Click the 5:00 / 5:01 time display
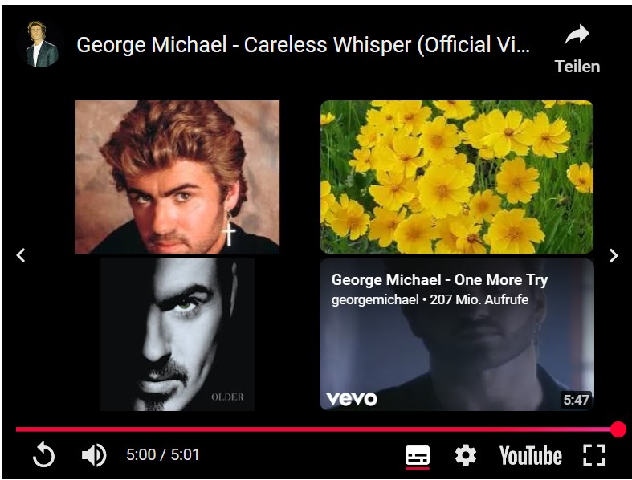Image resolution: width=632 pixels, height=480 pixels. pos(162,454)
